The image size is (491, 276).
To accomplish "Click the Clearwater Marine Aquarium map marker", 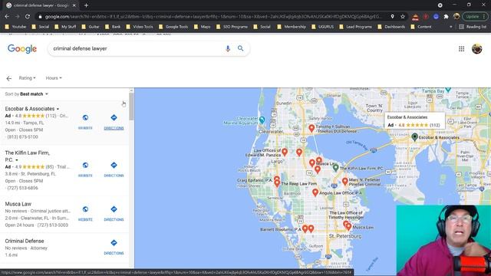I will pyautogui.click(x=262, y=120).
